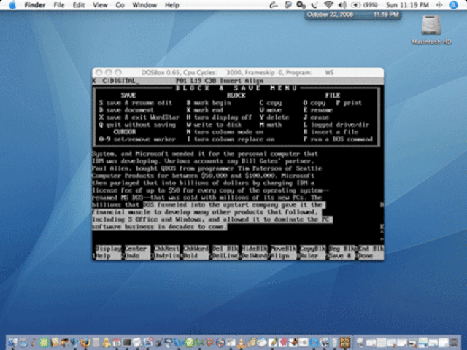Click the DOSBox window title bar
This screenshot has width=467, height=350.
238,72
